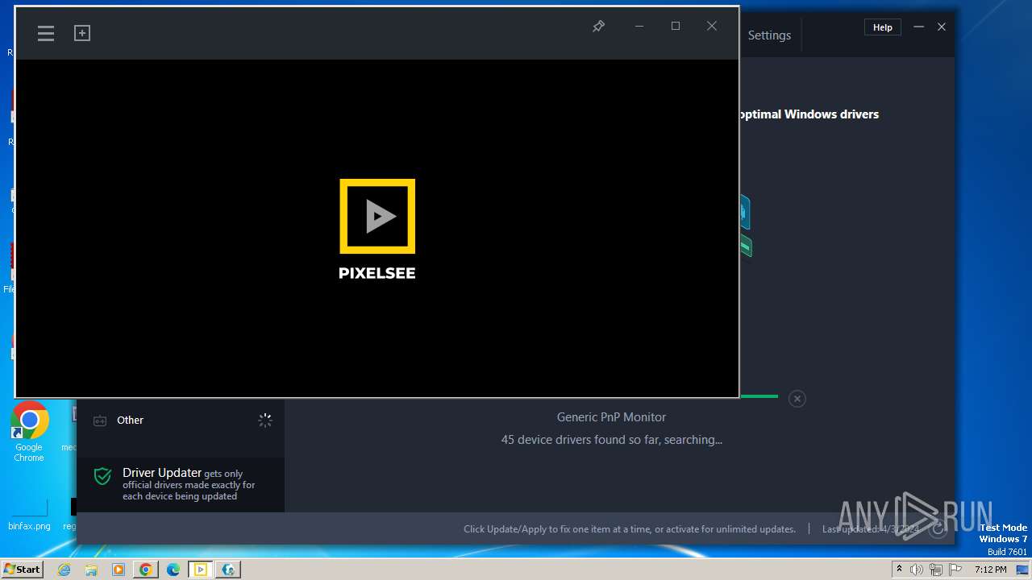
Task: Click the Driver Updater scan progress bar
Action: pyautogui.click(x=759, y=396)
